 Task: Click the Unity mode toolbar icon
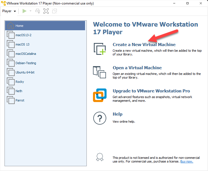coord(55,11)
